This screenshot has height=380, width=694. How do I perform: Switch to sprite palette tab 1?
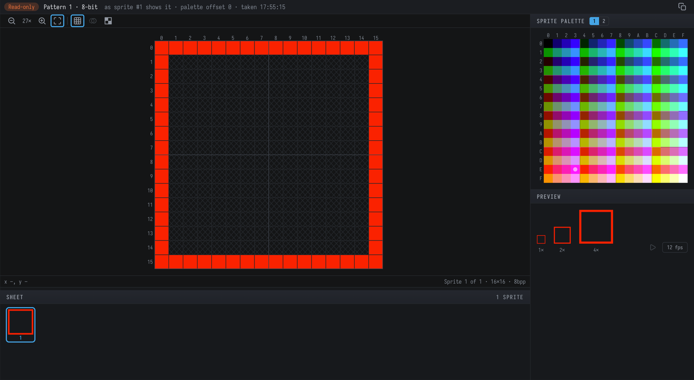pyautogui.click(x=594, y=21)
